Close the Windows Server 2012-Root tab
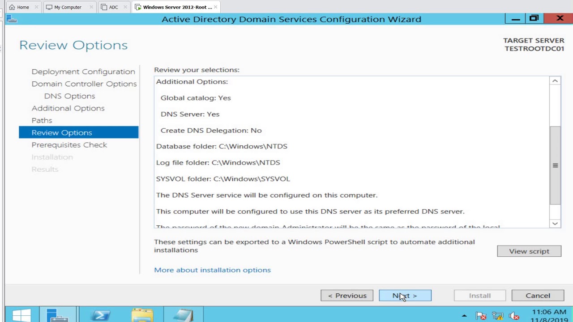The height and width of the screenshot is (322, 573). tap(215, 7)
